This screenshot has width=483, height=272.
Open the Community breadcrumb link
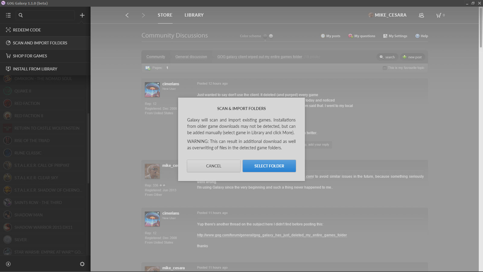click(x=156, y=57)
